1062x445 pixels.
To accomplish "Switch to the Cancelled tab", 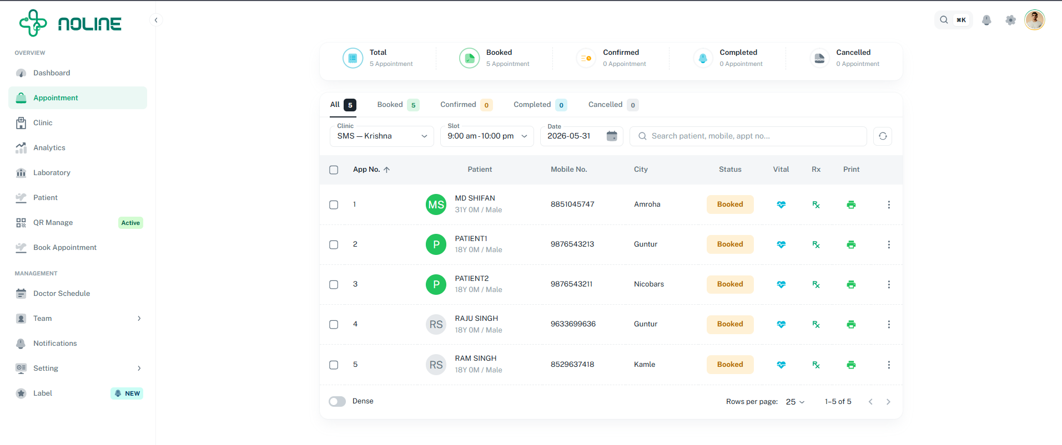I will coord(613,105).
